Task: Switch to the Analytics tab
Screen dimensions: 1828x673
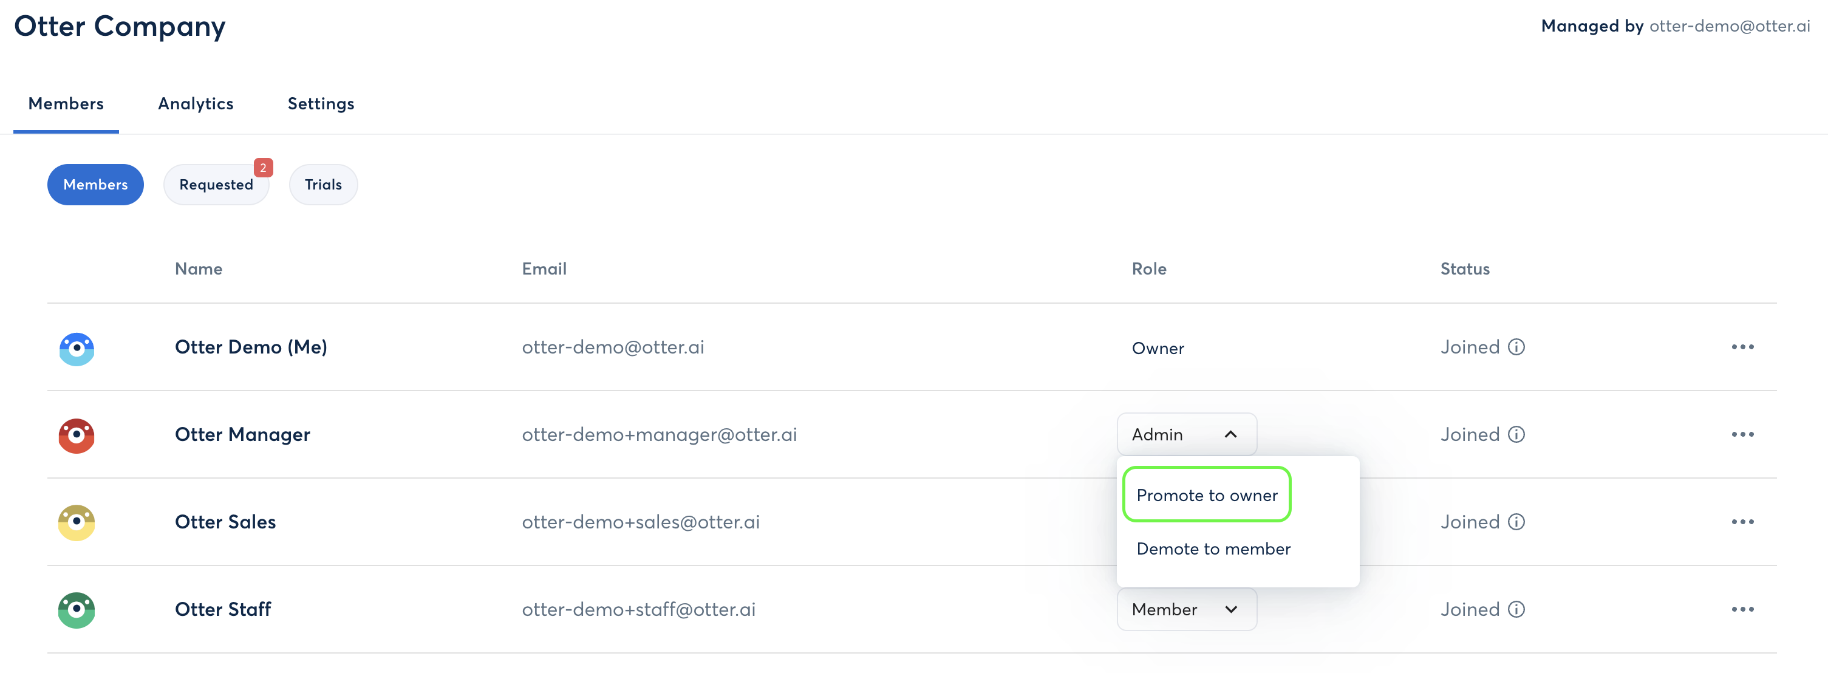Action: 196,104
